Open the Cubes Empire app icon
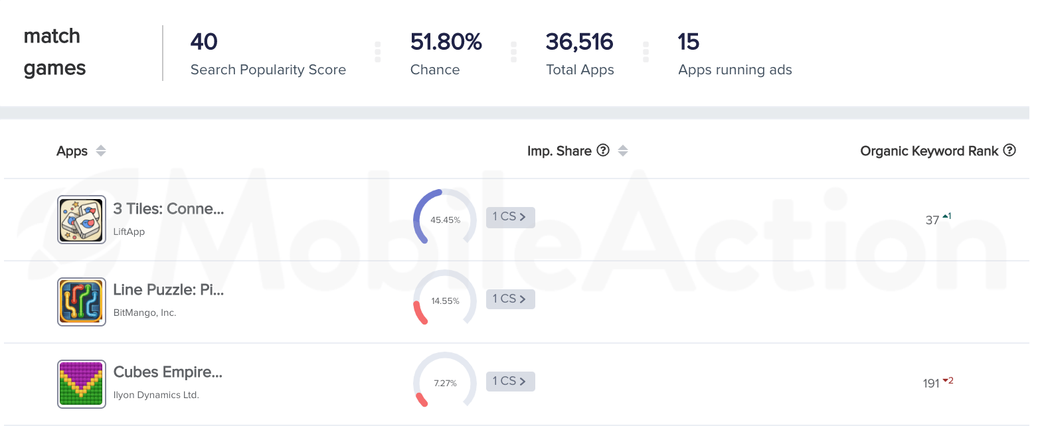 pos(82,384)
